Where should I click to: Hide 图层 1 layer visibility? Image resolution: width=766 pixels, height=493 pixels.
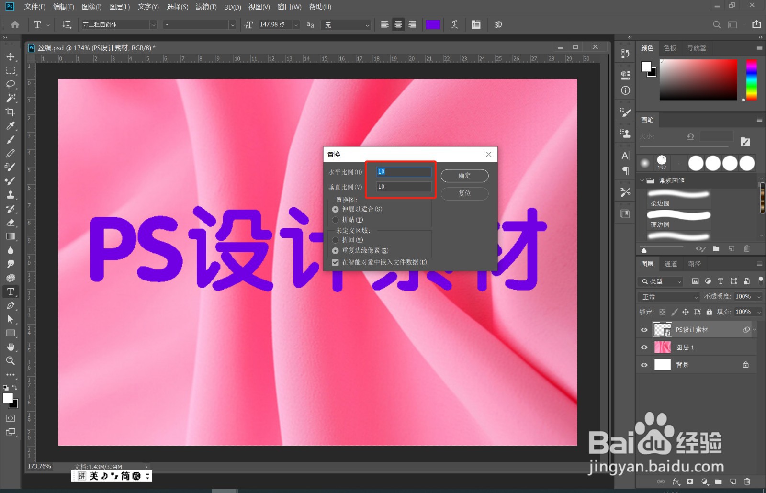[644, 347]
